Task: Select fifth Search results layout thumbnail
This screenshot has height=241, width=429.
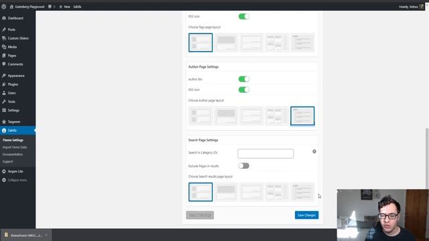Action: [302, 192]
